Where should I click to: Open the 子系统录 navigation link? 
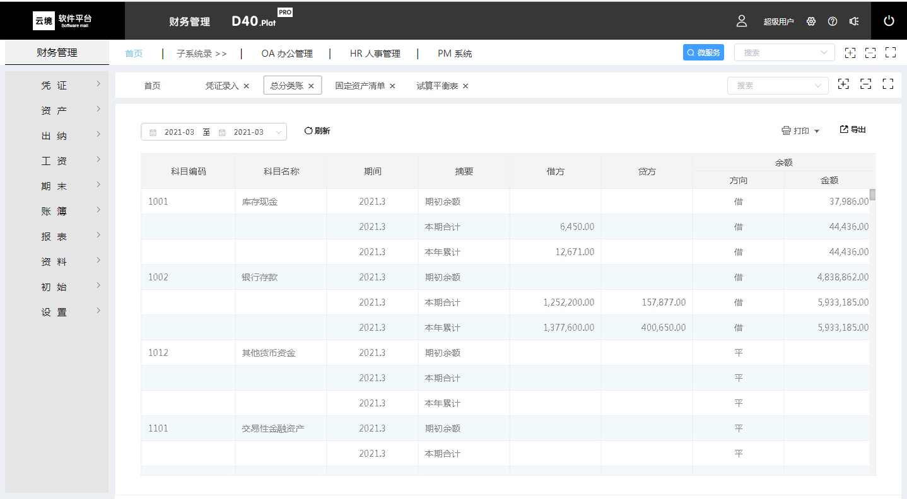(x=201, y=54)
